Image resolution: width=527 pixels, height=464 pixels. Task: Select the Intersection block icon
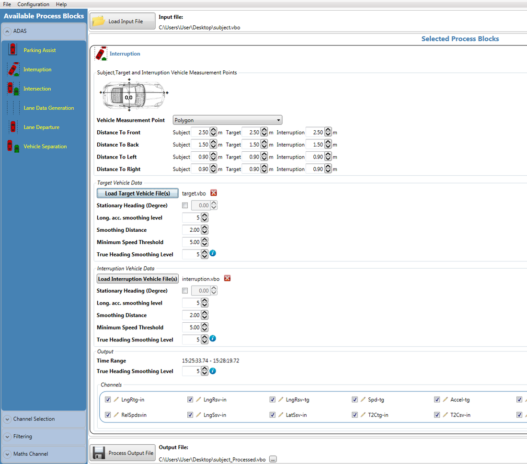pos(13,89)
